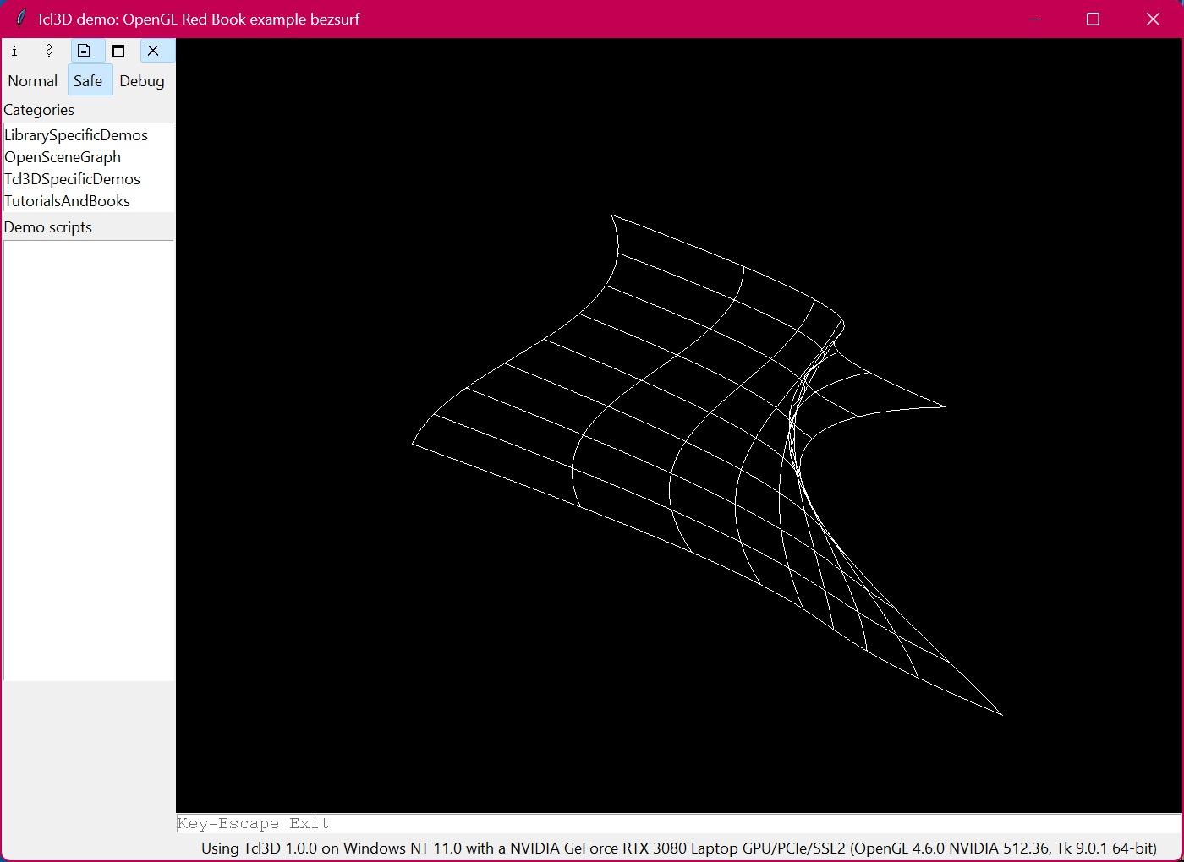Select TutorialsAndBooks category

click(x=88, y=201)
